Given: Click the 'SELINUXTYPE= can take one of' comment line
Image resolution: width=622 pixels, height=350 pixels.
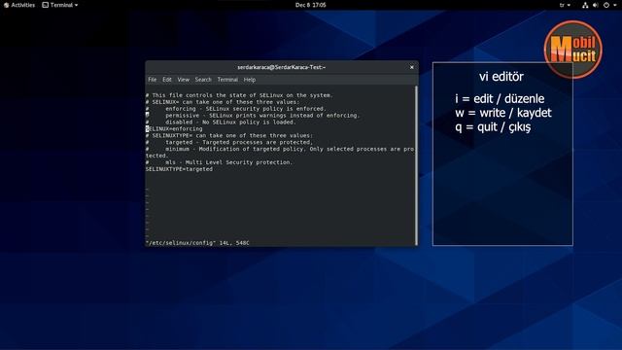Looking at the screenshot, I should [x=229, y=135].
